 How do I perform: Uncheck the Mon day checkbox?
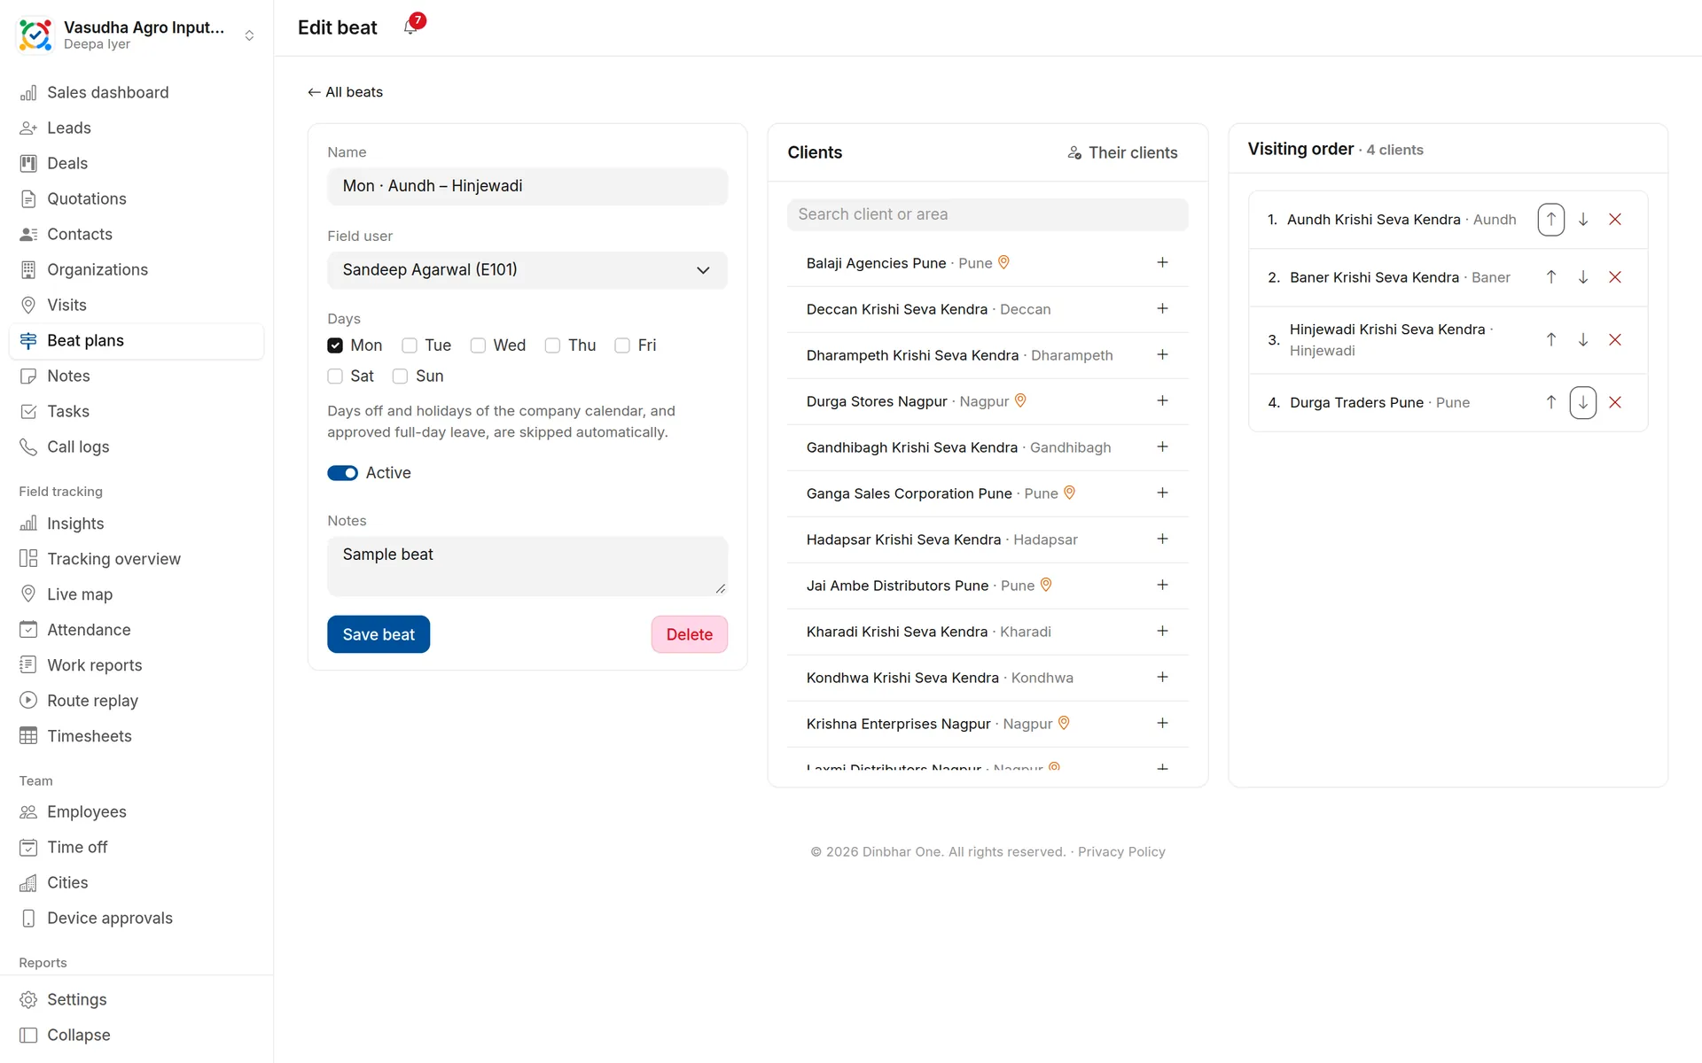pos(335,345)
